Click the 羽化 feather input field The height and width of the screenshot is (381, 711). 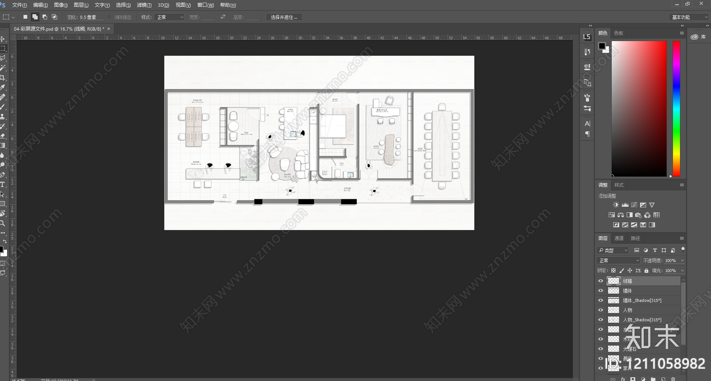click(x=91, y=17)
